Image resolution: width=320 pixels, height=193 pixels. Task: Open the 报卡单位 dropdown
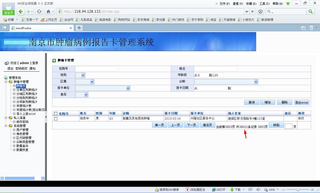pos(103,88)
